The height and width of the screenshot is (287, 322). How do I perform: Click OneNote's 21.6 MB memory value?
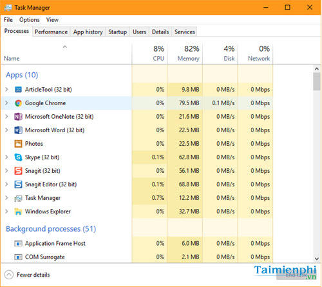pos(189,117)
